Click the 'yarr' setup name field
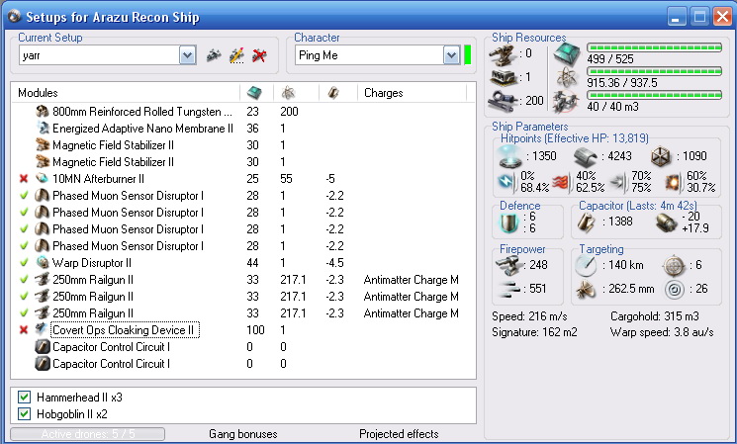This screenshot has height=444, width=737. [99, 55]
